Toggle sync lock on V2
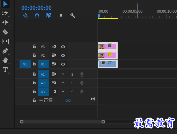 (x=54, y=55)
